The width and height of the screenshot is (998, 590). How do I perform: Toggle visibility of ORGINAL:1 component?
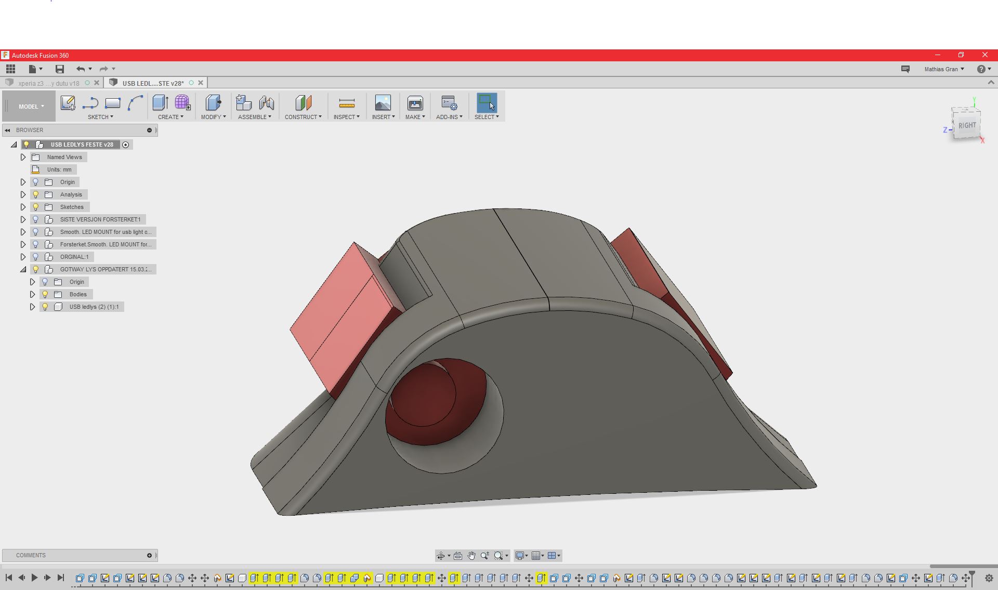(36, 257)
